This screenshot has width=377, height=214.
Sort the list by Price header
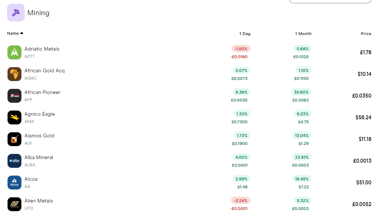tap(366, 34)
